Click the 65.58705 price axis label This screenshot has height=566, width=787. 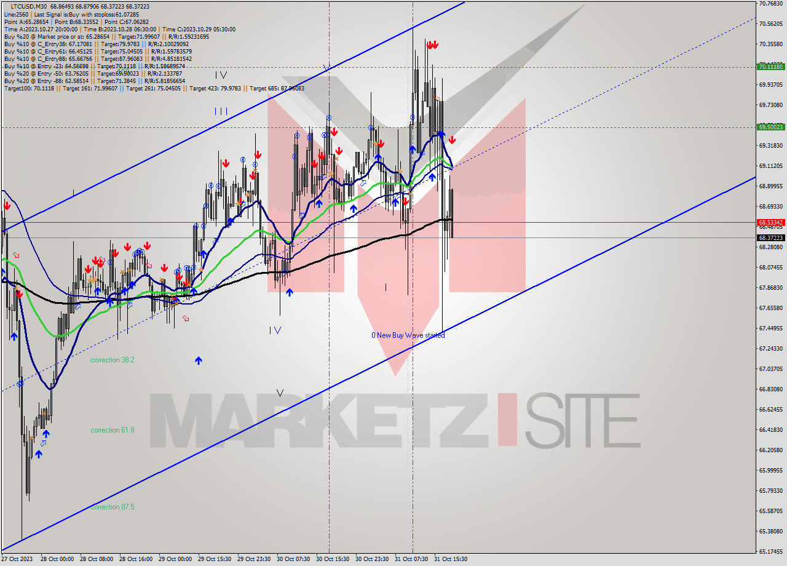tap(771, 511)
